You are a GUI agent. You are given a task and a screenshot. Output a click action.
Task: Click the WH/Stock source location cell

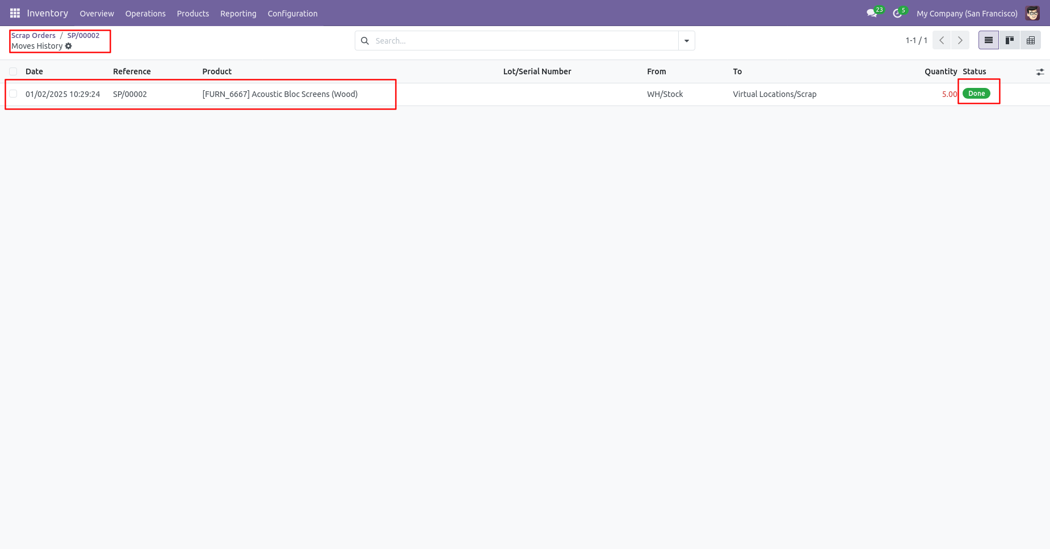(665, 94)
